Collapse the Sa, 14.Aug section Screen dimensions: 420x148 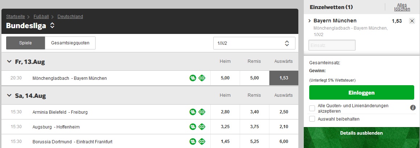9,95
